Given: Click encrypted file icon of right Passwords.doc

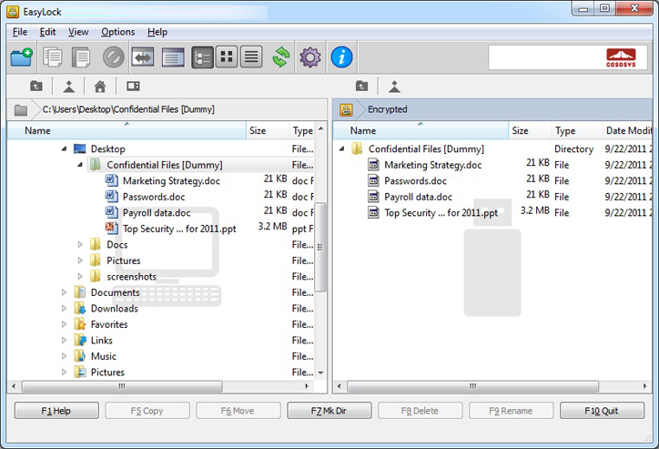Looking at the screenshot, I should (x=373, y=180).
